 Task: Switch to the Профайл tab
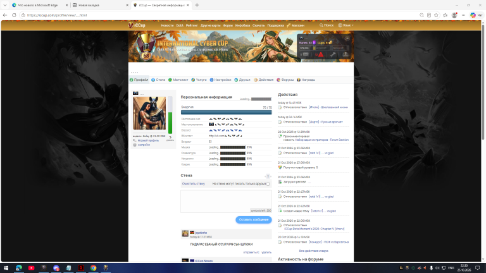139,80
